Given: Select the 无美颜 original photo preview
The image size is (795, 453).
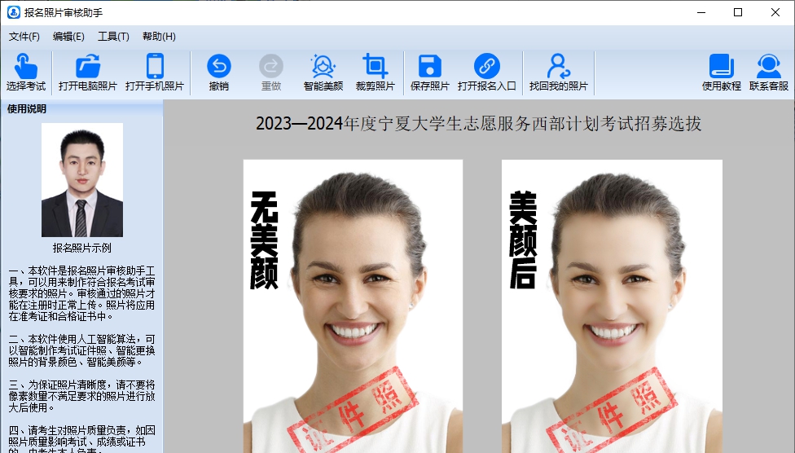Looking at the screenshot, I should (353, 306).
